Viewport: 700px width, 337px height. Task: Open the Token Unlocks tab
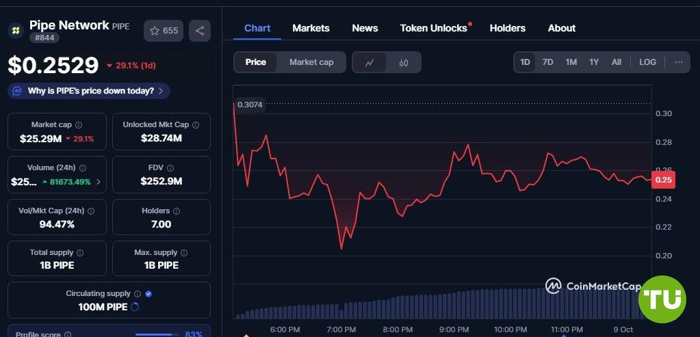pyautogui.click(x=433, y=28)
